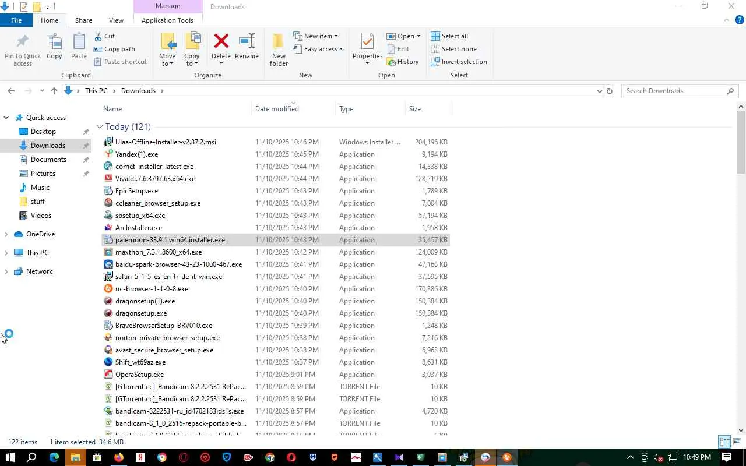
Task: Click the Pin to Quick access icon
Action: coord(23,42)
